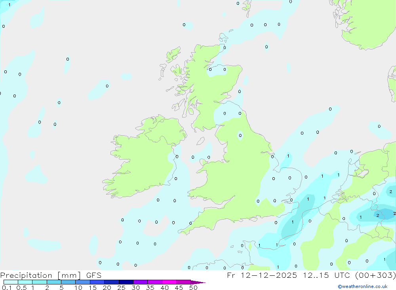This screenshot has width=396, height=290.
Task: Click the '10' legend scale label
Action: pyautogui.click(x=78, y=288)
